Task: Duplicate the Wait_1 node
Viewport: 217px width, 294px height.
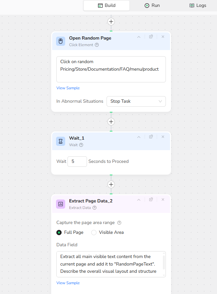Action: pos(151,137)
